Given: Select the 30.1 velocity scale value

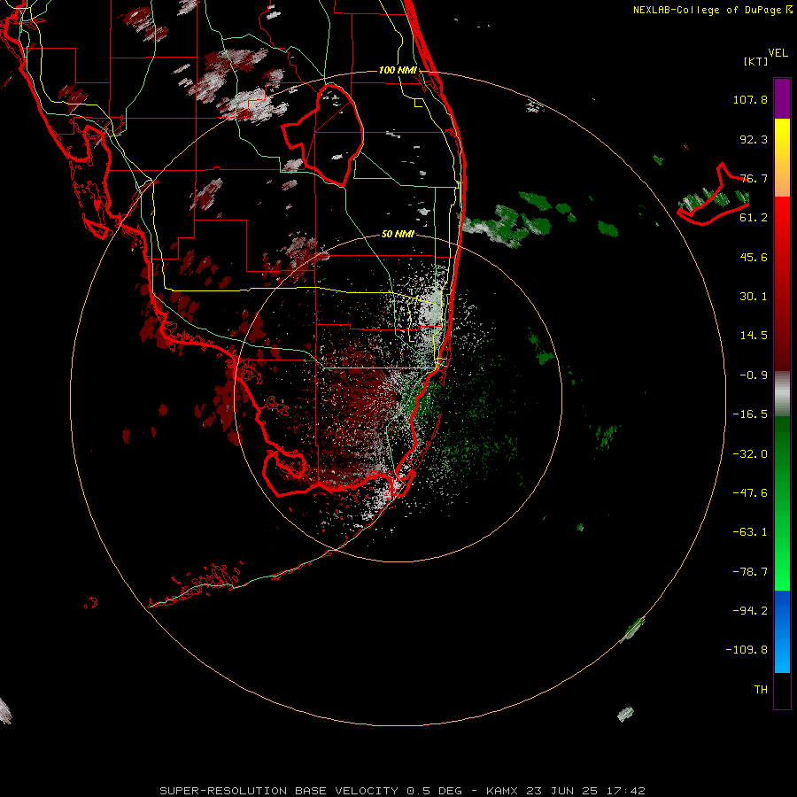Looking at the screenshot, I should (x=754, y=297).
